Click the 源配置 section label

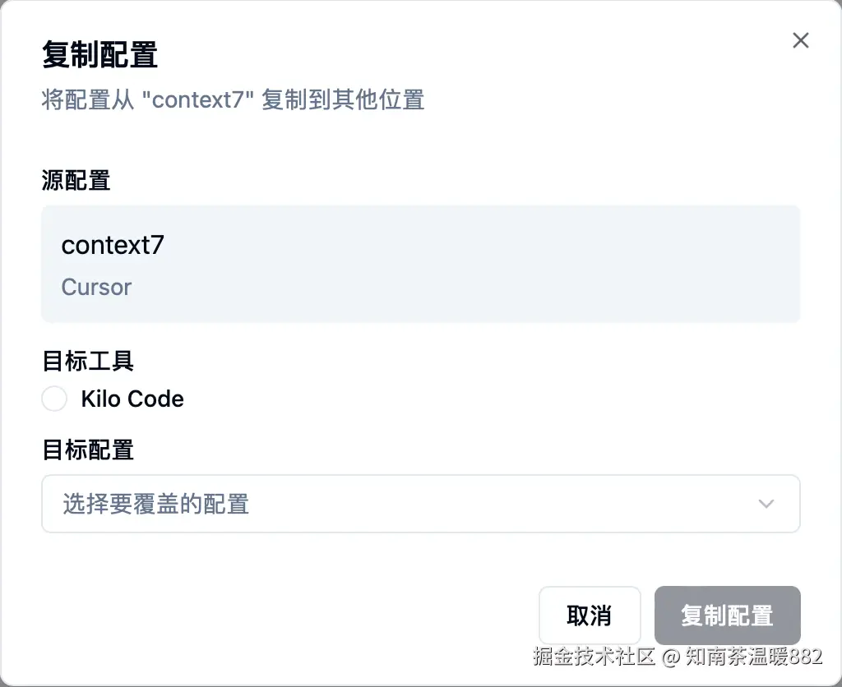point(76,180)
